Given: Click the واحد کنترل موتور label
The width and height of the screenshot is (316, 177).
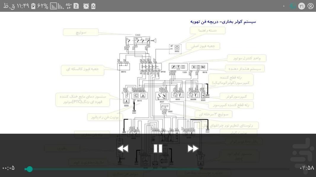Looking at the screenshot, I should coord(247,58).
